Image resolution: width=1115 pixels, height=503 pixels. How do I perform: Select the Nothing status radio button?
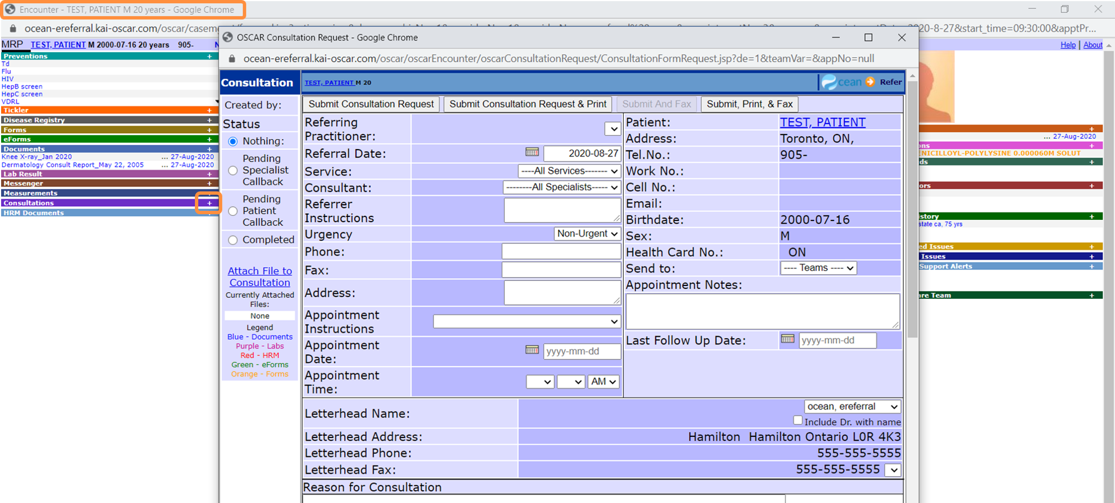(233, 141)
